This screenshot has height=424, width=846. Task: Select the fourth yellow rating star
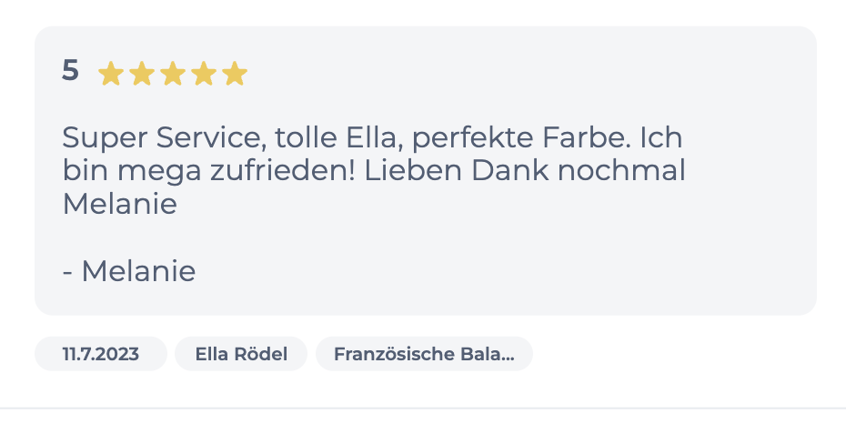204,74
